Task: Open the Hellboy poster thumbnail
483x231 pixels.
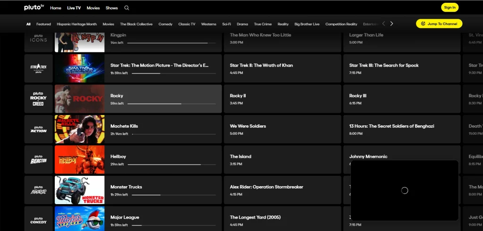Action: [x=79, y=159]
